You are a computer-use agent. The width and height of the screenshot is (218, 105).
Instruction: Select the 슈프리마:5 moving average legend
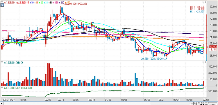click(x=22, y=3)
